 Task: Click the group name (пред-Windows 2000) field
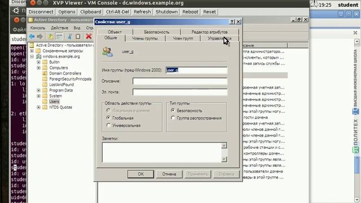(x=196, y=70)
